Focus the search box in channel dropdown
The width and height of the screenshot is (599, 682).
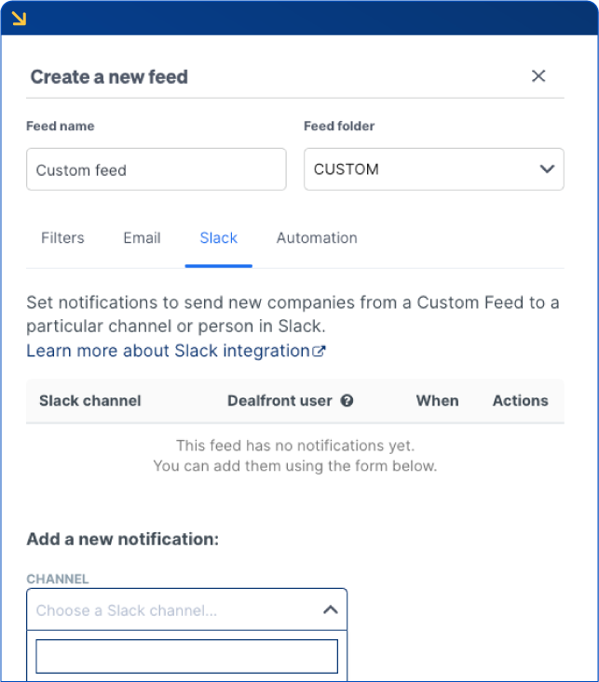186,656
